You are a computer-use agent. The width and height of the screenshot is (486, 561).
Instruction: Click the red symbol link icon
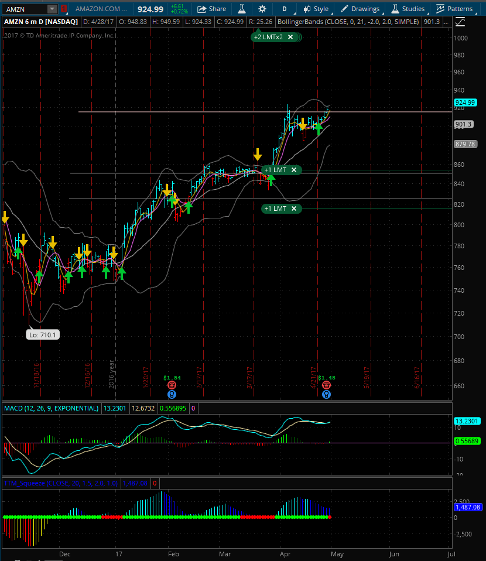(x=63, y=9)
